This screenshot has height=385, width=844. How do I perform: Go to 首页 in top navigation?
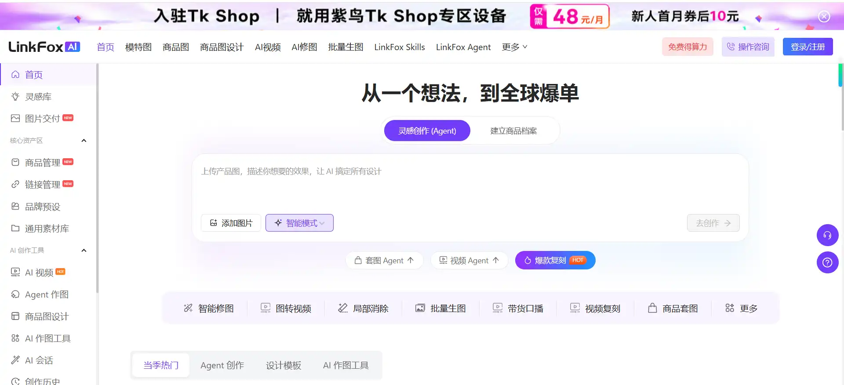pos(105,47)
